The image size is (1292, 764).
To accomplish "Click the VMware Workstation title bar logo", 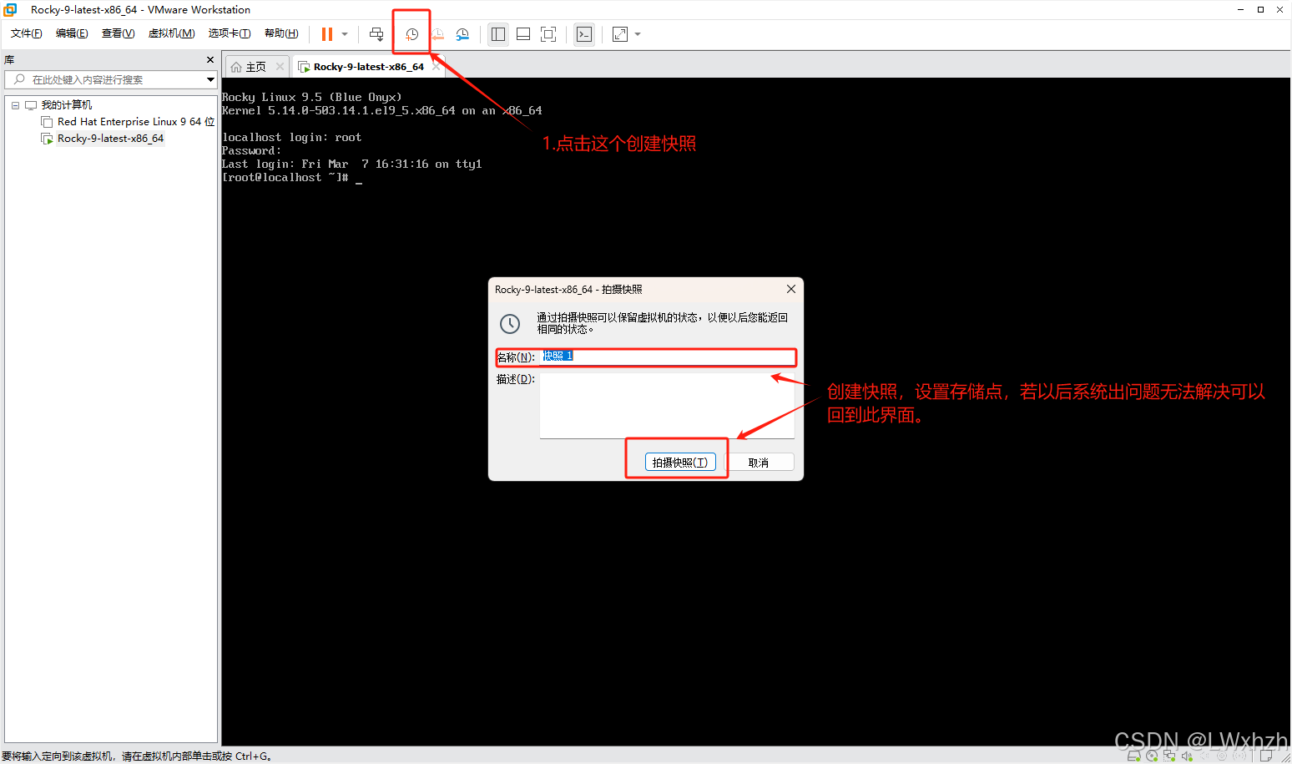I will [x=10, y=10].
